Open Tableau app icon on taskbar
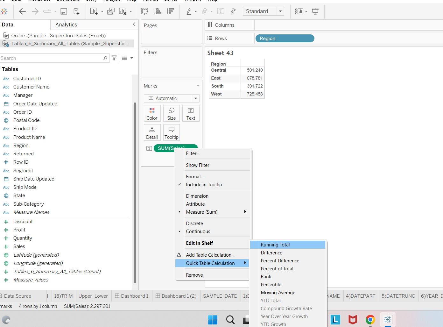Screen dimensions: 443x327 pyautogui.click(x=388, y=320)
